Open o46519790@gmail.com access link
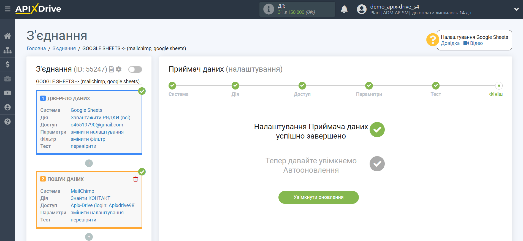 click(x=97, y=125)
